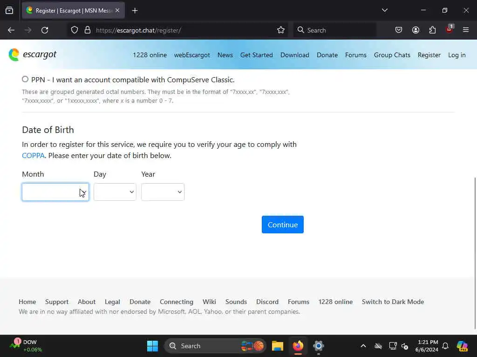Open the Month dropdown

tap(55, 192)
